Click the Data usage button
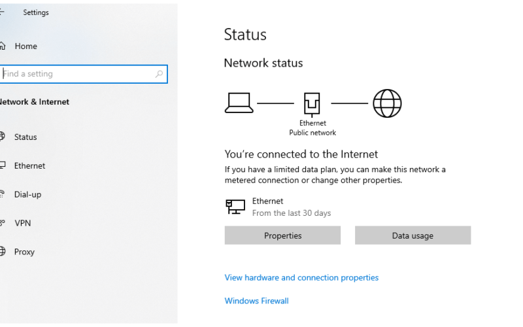523x327 pixels. [x=413, y=235]
